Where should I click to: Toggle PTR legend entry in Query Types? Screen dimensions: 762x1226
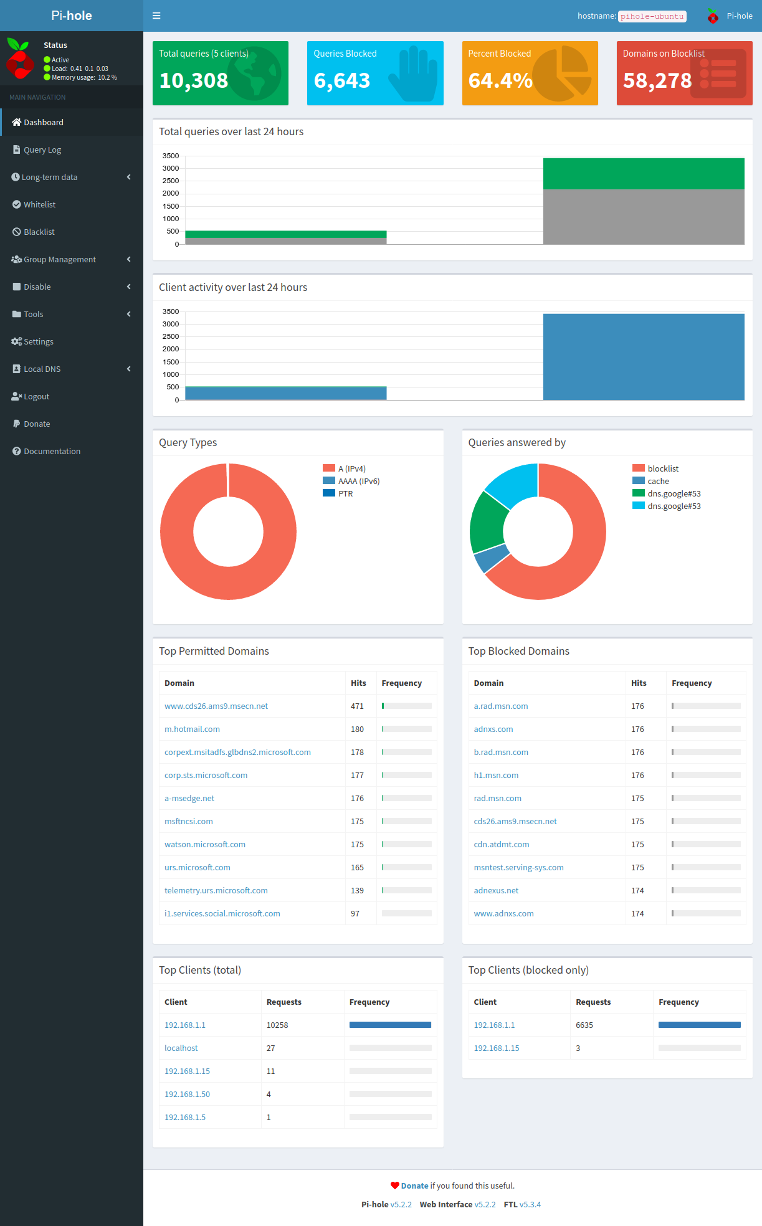(338, 493)
